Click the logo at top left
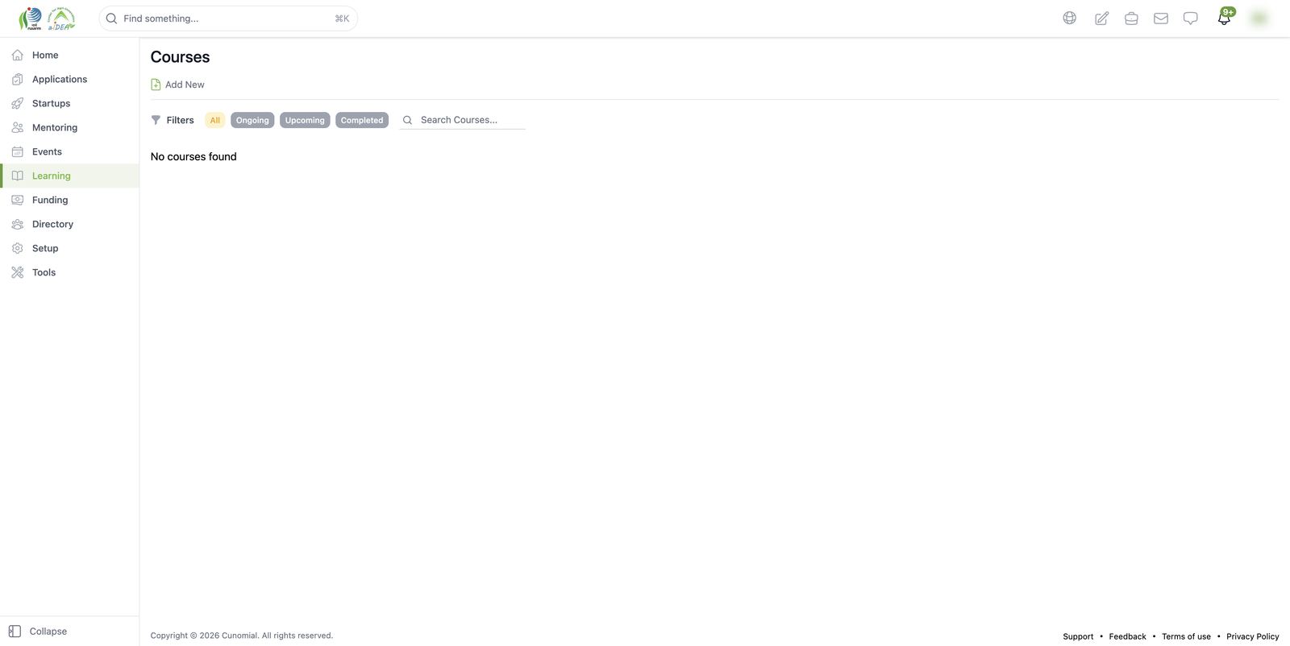Image resolution: width=1290 pixels, height=646 pixels. [x=47, y=19]
